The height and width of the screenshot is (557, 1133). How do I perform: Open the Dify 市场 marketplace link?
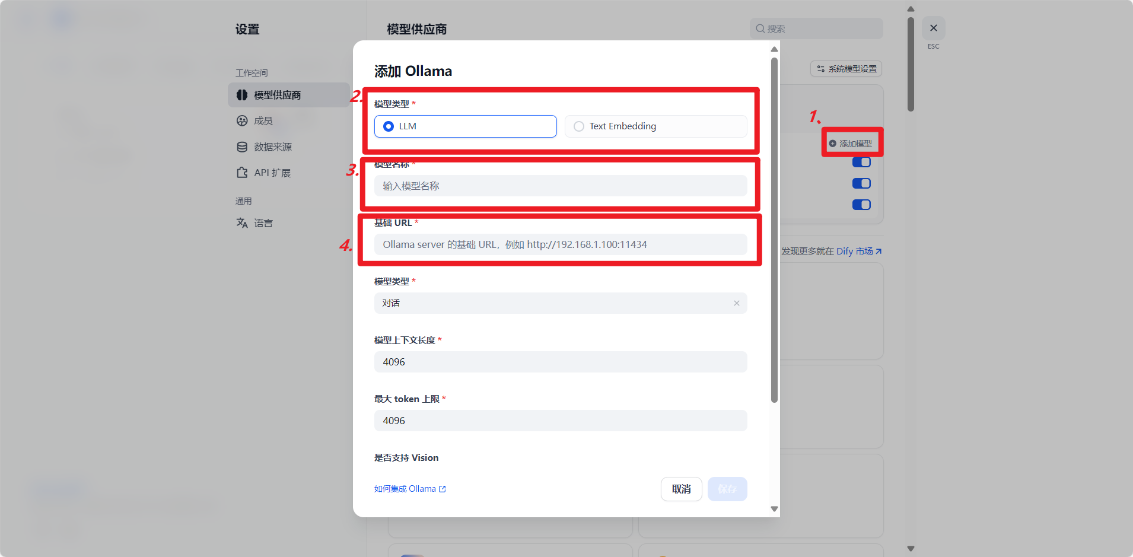point(859,252)
